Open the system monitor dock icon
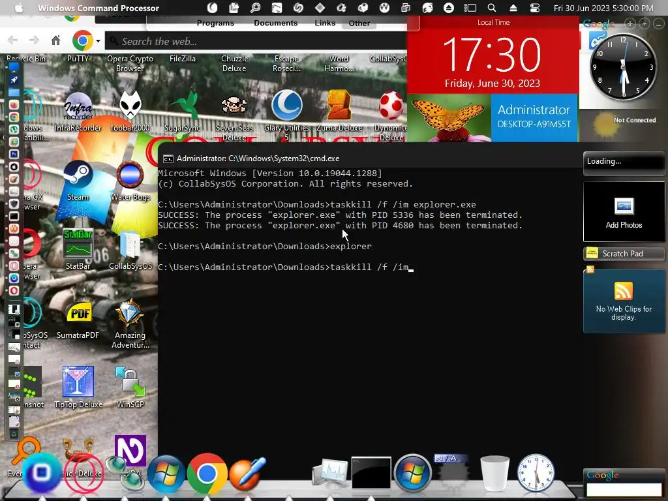 coord(329,473)
